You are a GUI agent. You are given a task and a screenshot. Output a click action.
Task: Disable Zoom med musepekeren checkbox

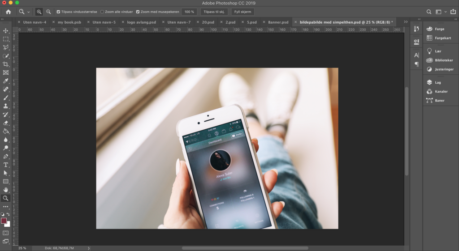tap(138, 12)
